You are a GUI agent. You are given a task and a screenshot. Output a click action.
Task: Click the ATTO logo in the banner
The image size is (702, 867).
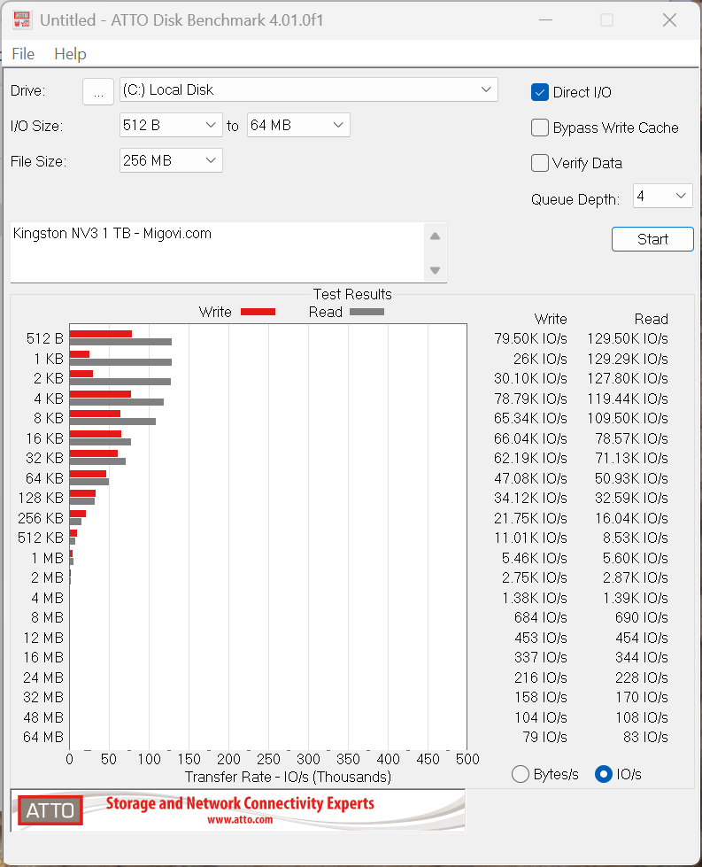pyautogui.click(x=50, y=810)
